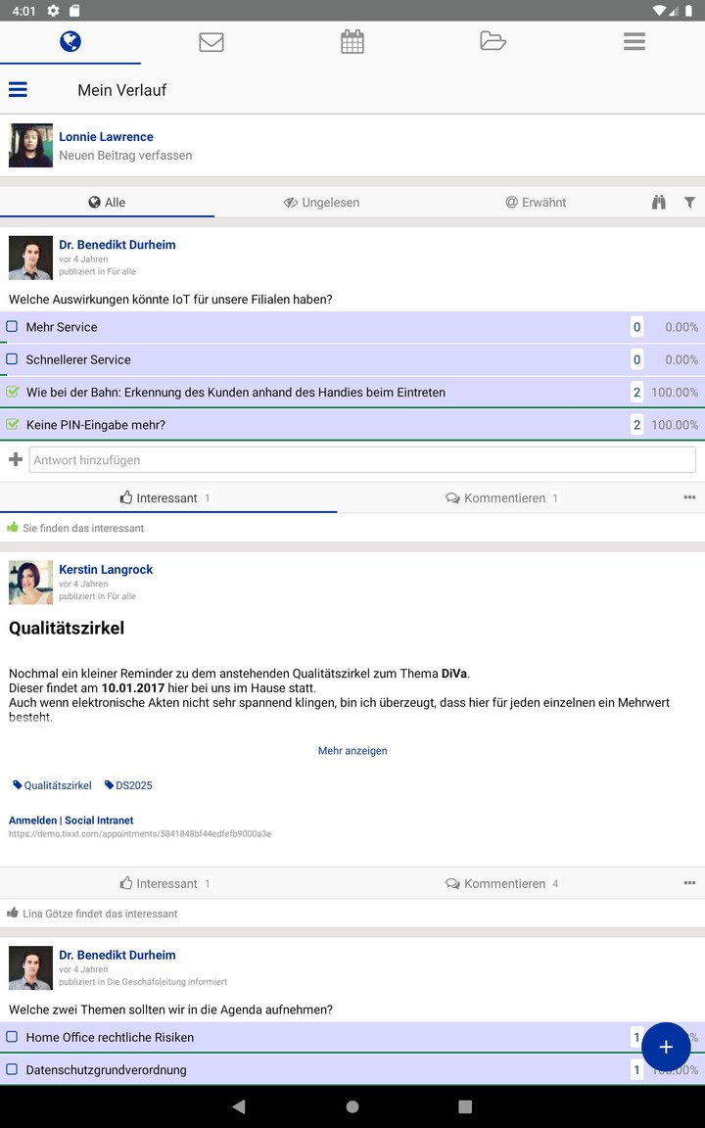Click plus icon beside Antwort hinzufügen
The height and width of the screenshot is (1128, 705).
[15, 459]
